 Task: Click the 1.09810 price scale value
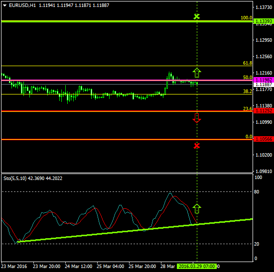pyautogui.click(x=264, y=172)
